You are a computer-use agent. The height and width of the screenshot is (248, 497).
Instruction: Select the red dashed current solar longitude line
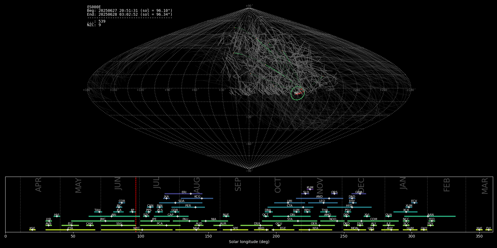click(136, 204)
